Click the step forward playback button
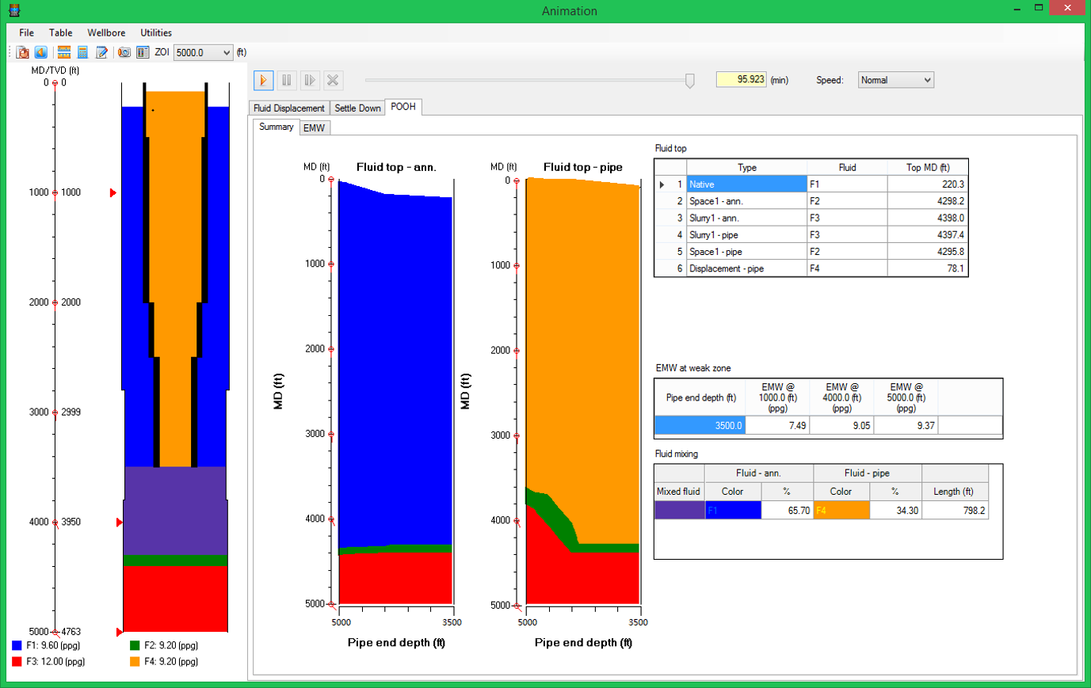1091x688 pixels. (x=310, y=80)
